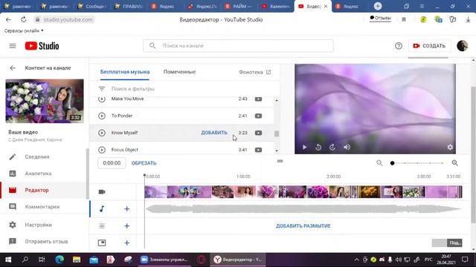Open the YouTube Studio hamburger menu
476x267 pixels.
pos(13,46)
